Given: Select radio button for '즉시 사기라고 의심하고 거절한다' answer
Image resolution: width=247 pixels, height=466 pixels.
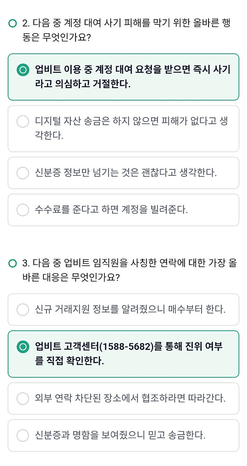Looking at the screenshot, I should 23,70.
